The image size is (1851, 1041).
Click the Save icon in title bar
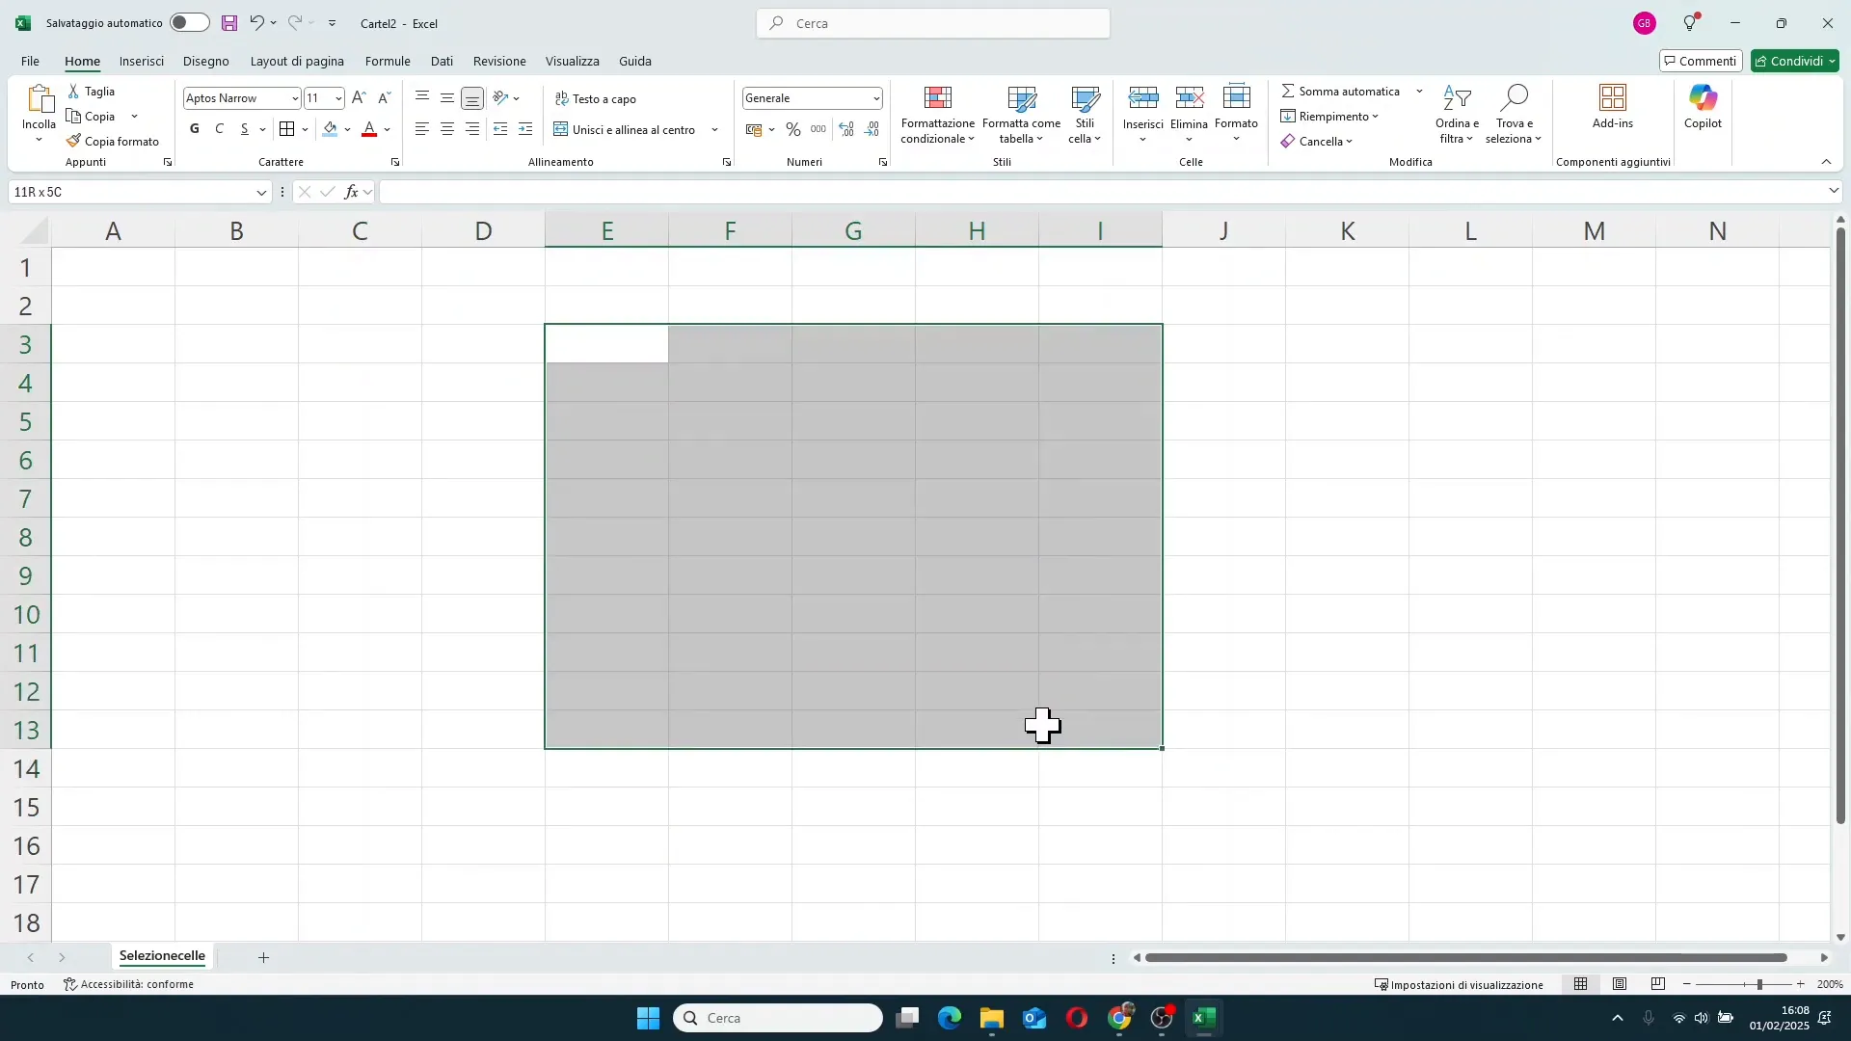point(229,23)
